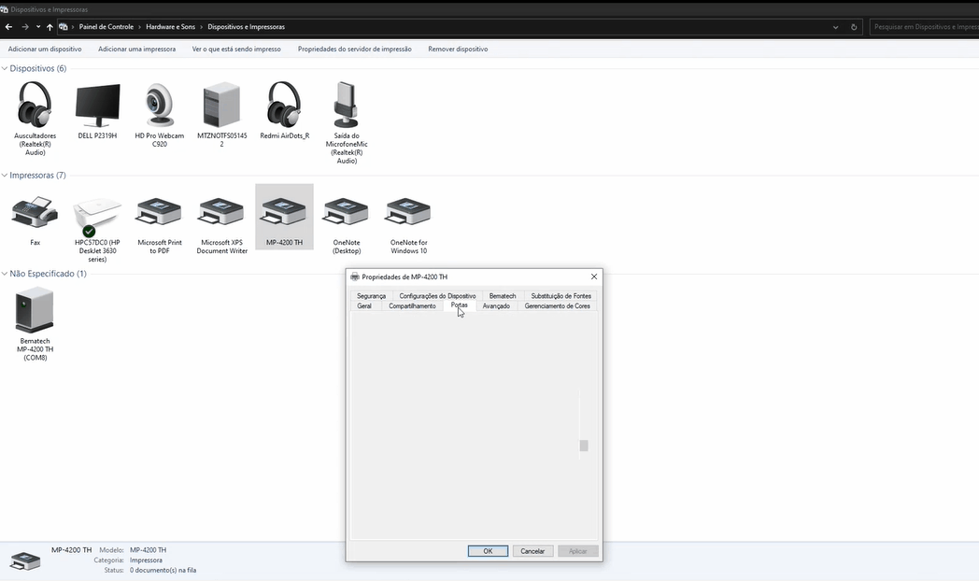The width and height of the screenshot is (979, 581).
Task: Click the '0 documento(s) na fila' status text
Action: point(163,571)
